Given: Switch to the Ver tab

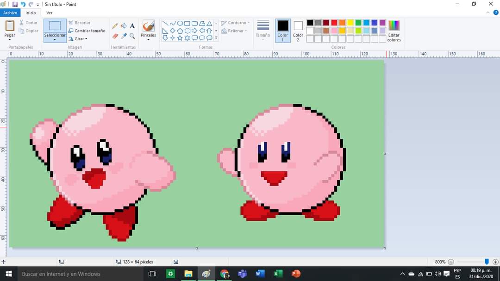Looking at the screenshot, I should [50, 13].
